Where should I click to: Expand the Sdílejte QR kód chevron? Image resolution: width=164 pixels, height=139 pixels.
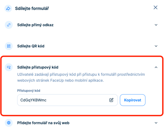(156, 46)
